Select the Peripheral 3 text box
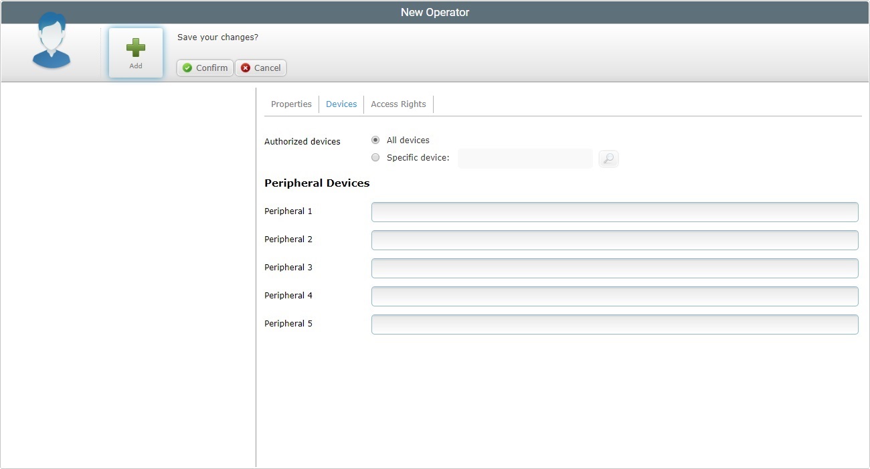 [614, 268]
